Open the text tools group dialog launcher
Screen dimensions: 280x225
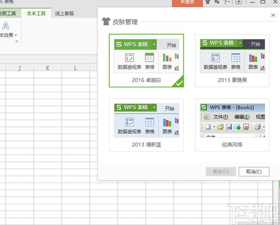pos(17,41)
